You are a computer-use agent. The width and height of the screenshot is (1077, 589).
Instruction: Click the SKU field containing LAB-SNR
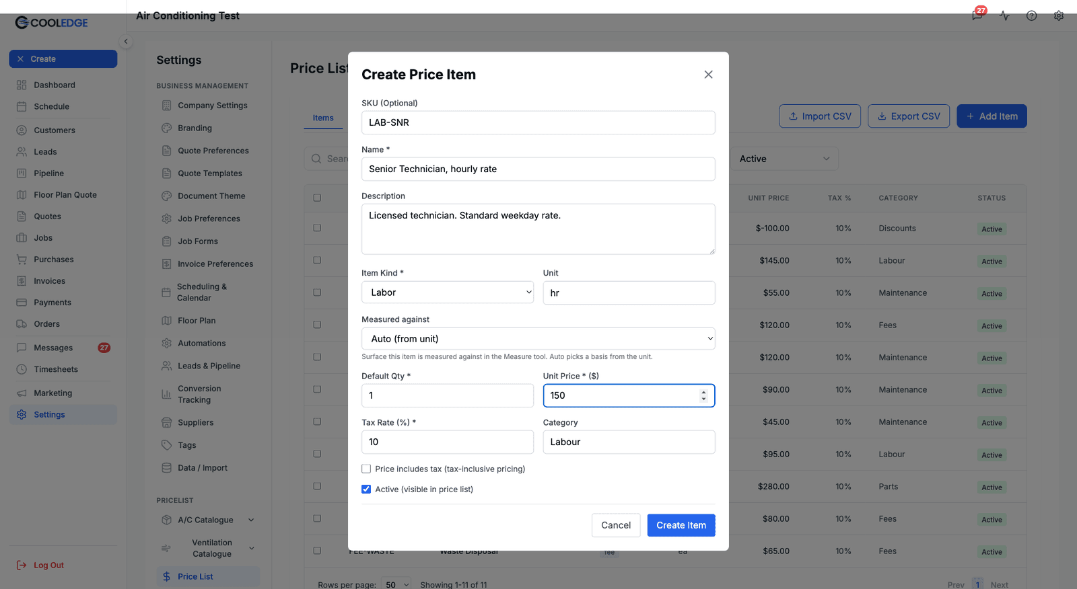(538, 122)
